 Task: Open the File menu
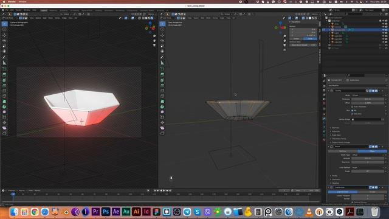pos(7,10)
